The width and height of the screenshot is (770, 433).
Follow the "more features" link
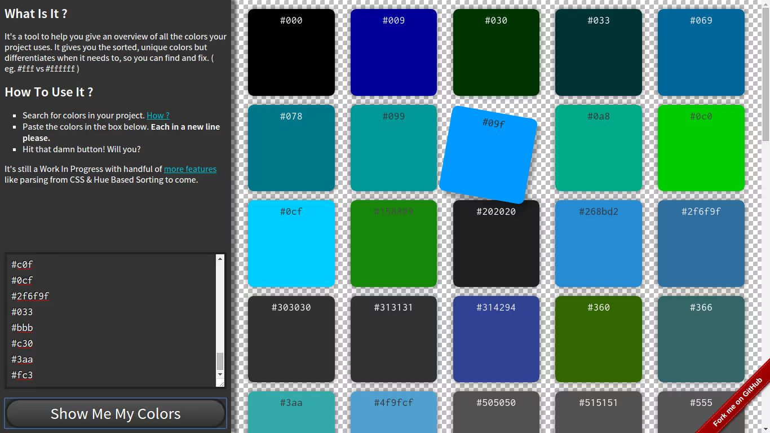click(190, 169)
